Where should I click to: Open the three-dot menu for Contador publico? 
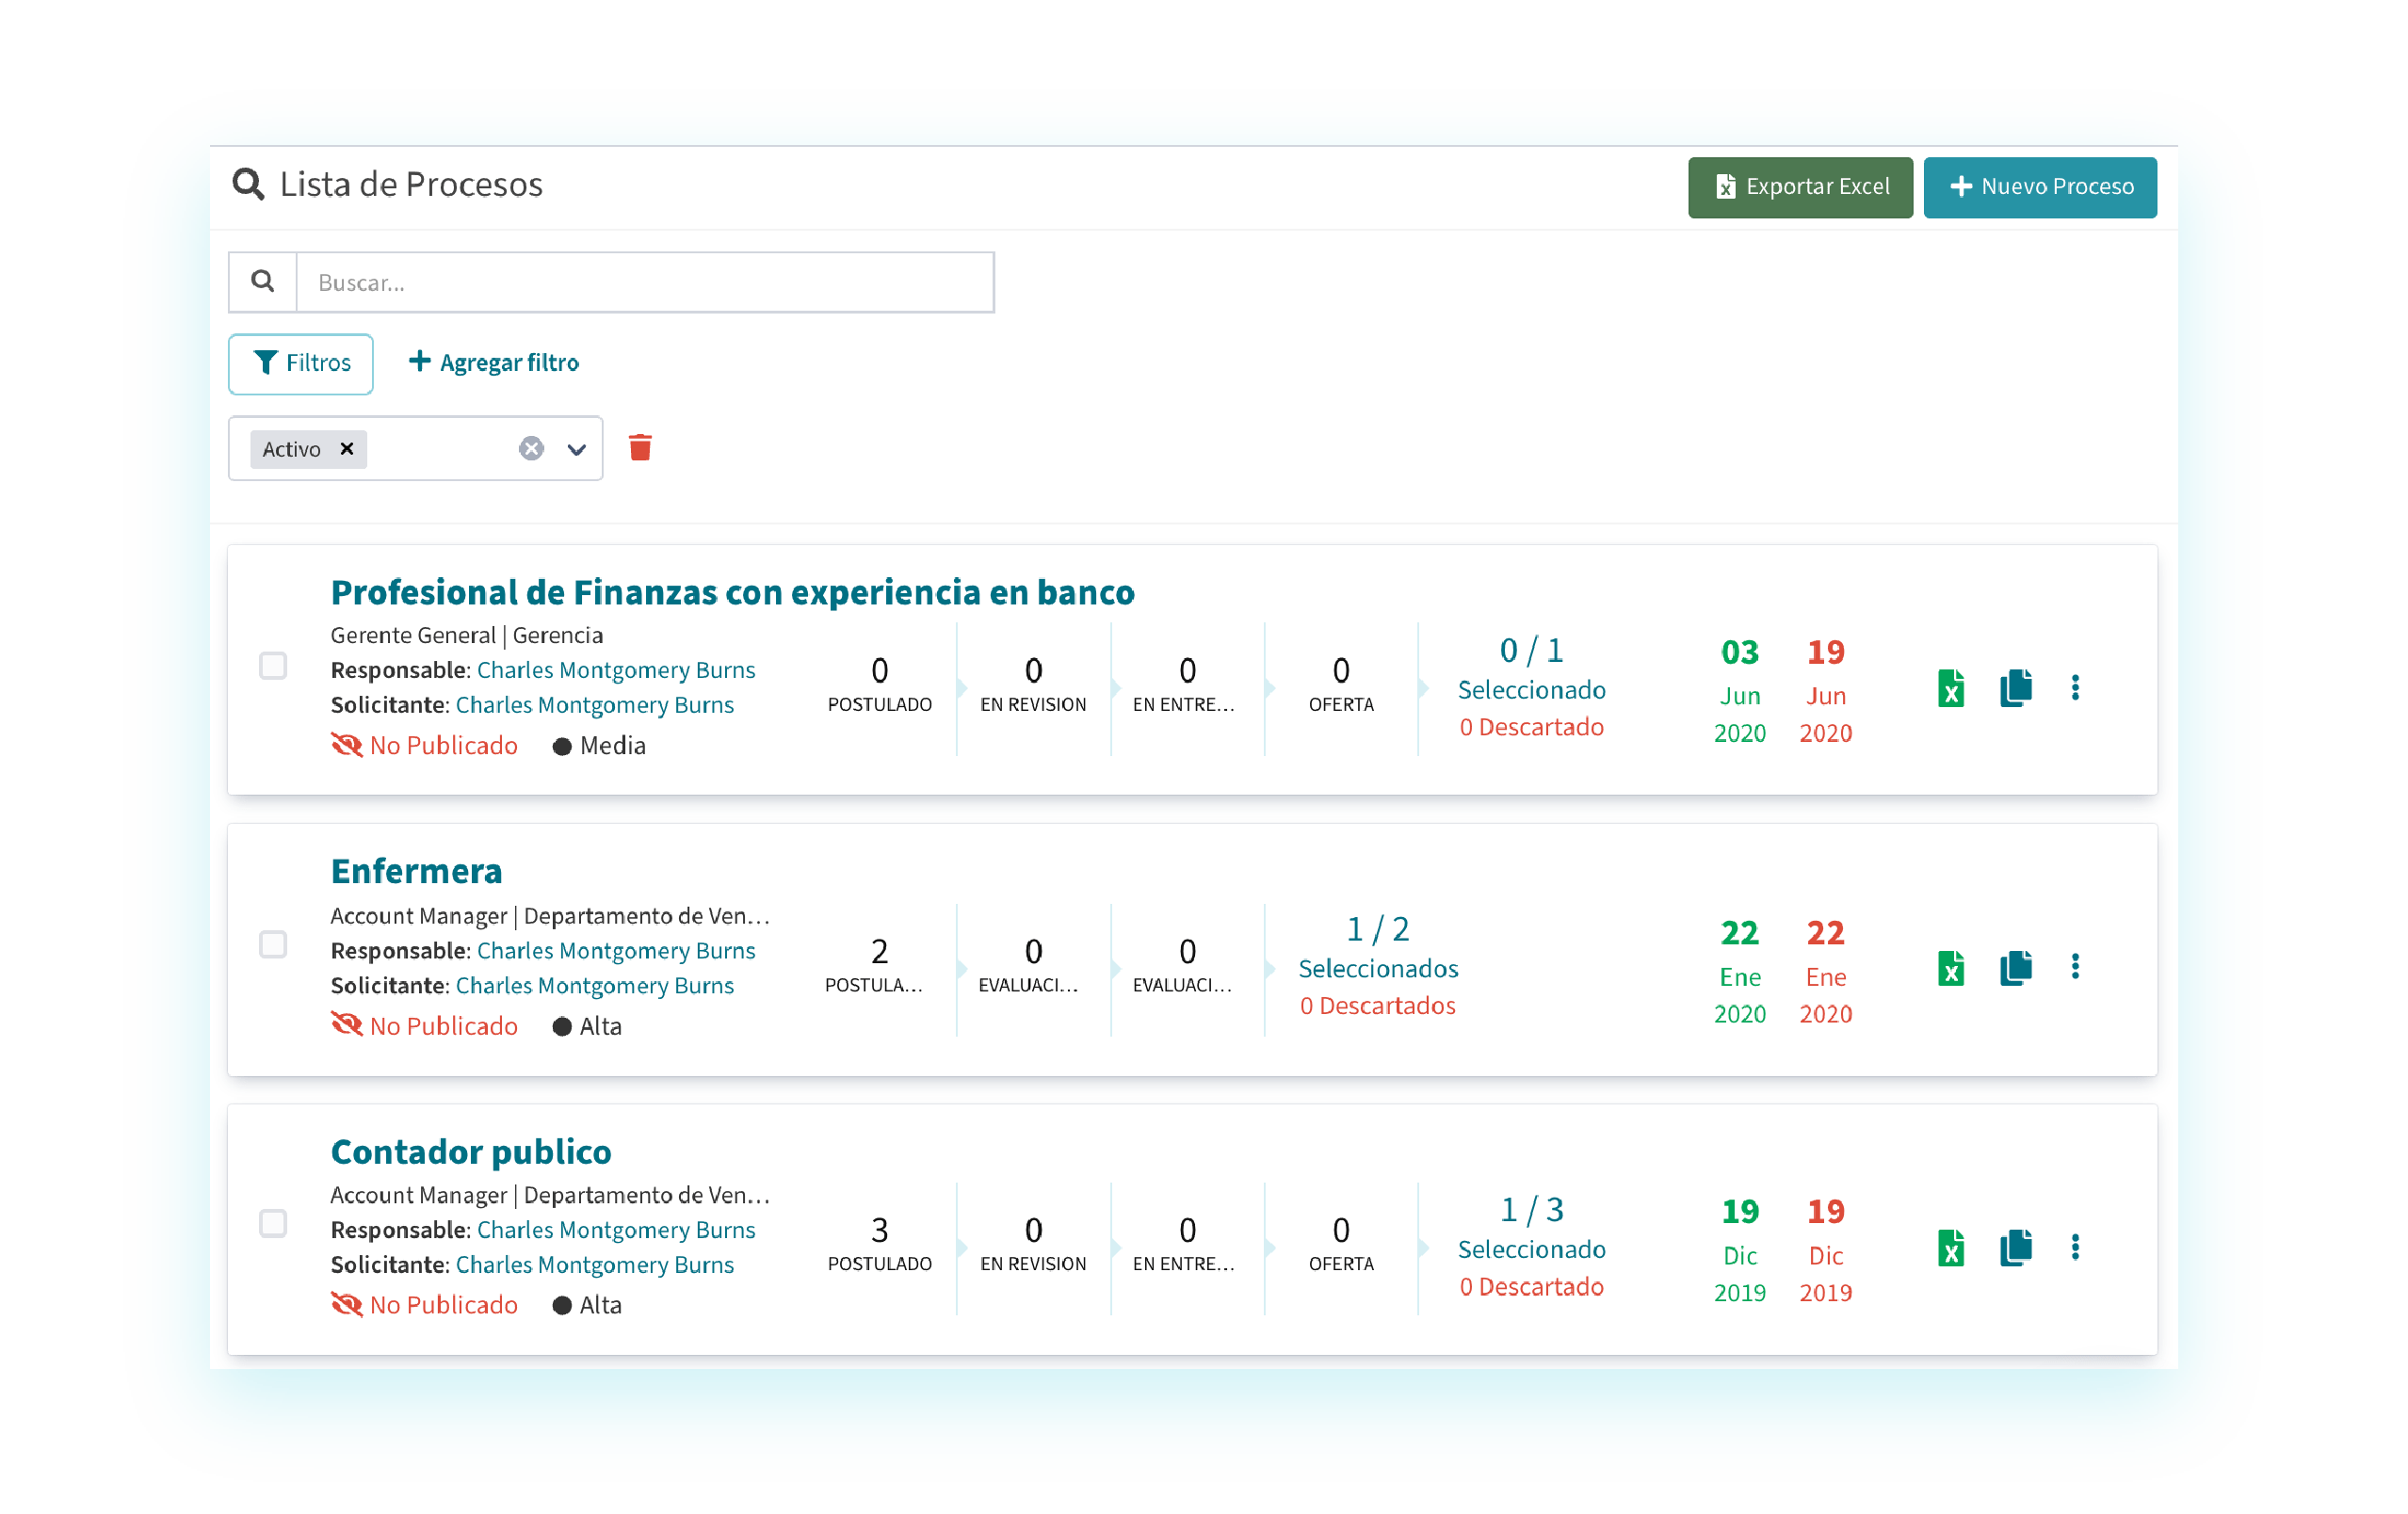coord(2075,1247)
